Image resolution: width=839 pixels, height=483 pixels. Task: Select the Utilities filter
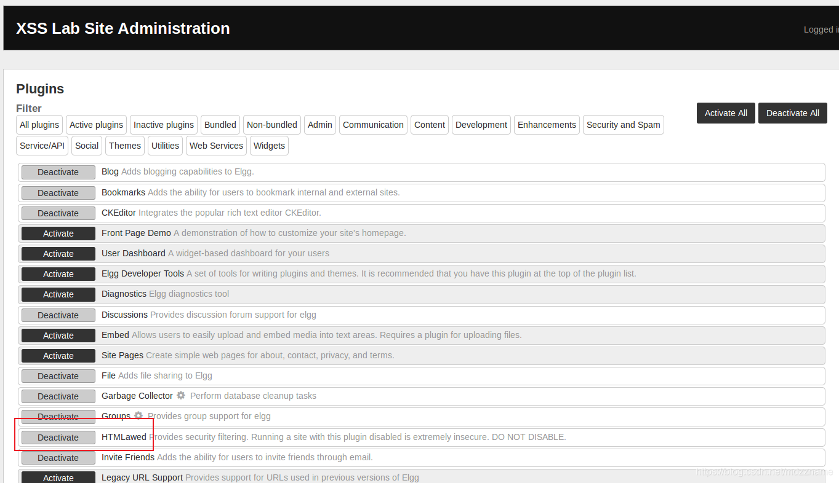tap(165, 146)
